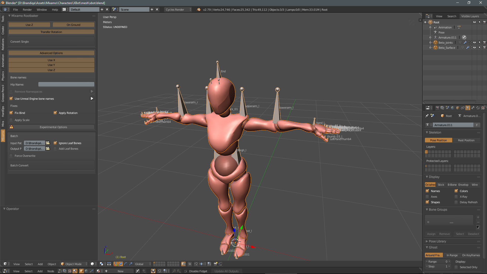Viewport: 487px width, 274px height.
Task: Open the Window menu
Action: 42,10
